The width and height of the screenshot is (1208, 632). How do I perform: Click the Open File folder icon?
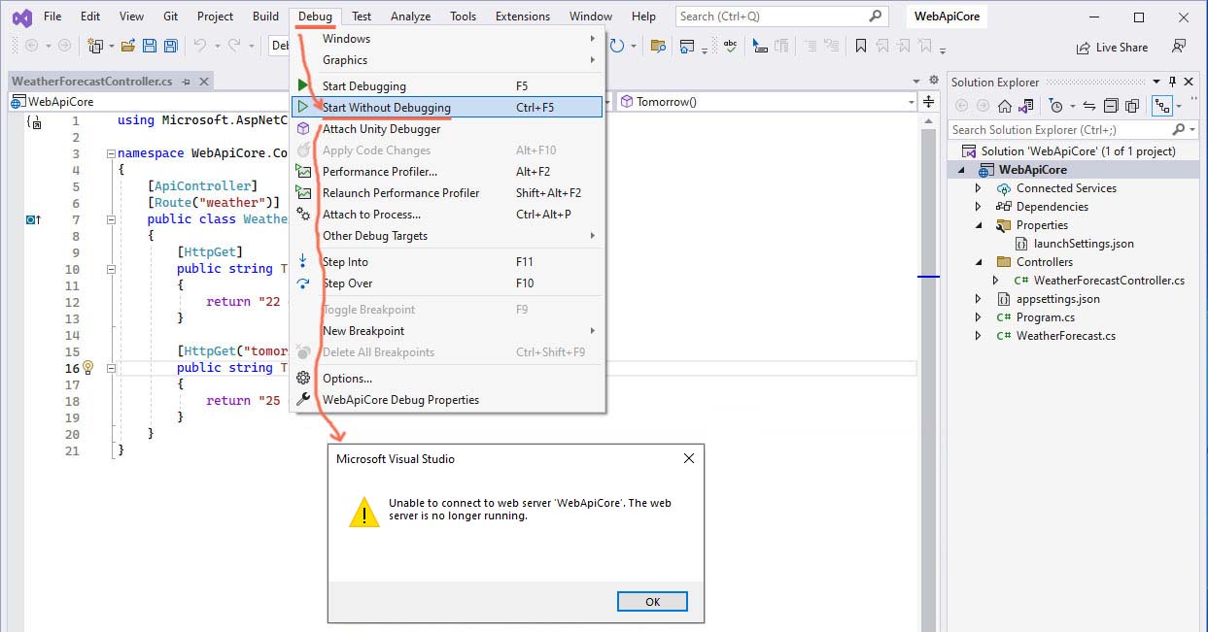pyautogui.click(x=127, y=46)
